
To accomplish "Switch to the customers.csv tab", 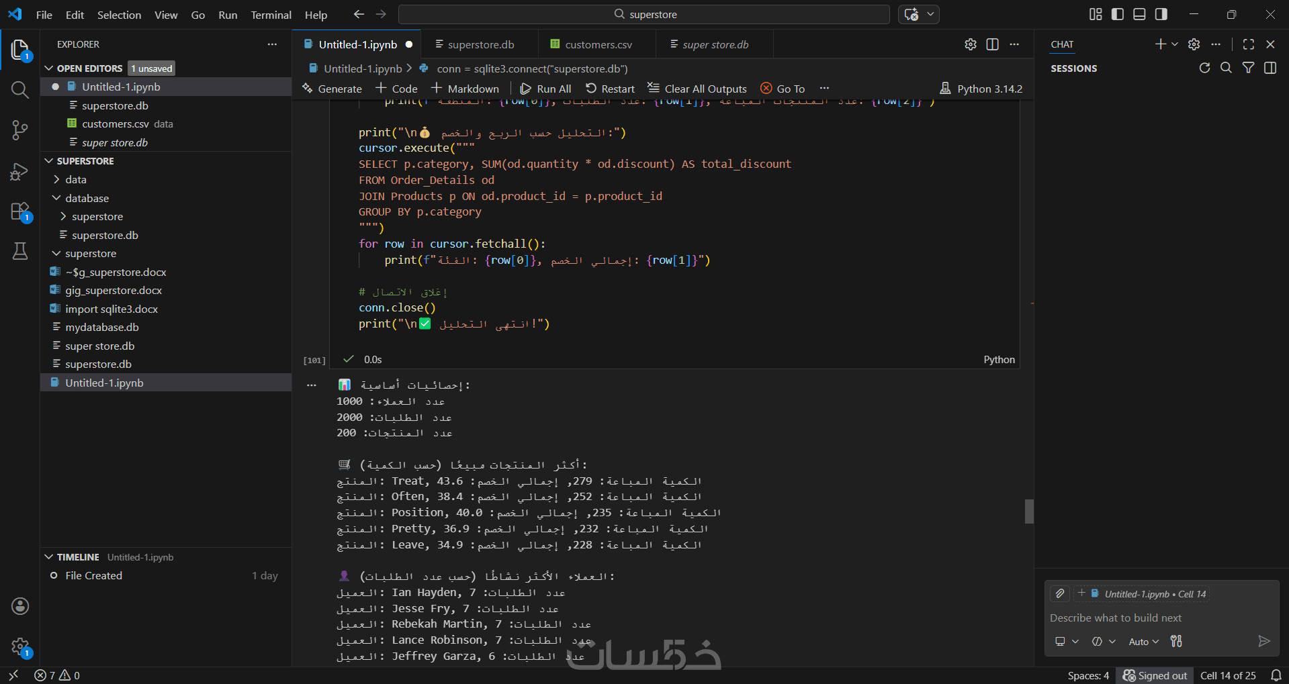I will pyautogui.click(x=598, y=44).
